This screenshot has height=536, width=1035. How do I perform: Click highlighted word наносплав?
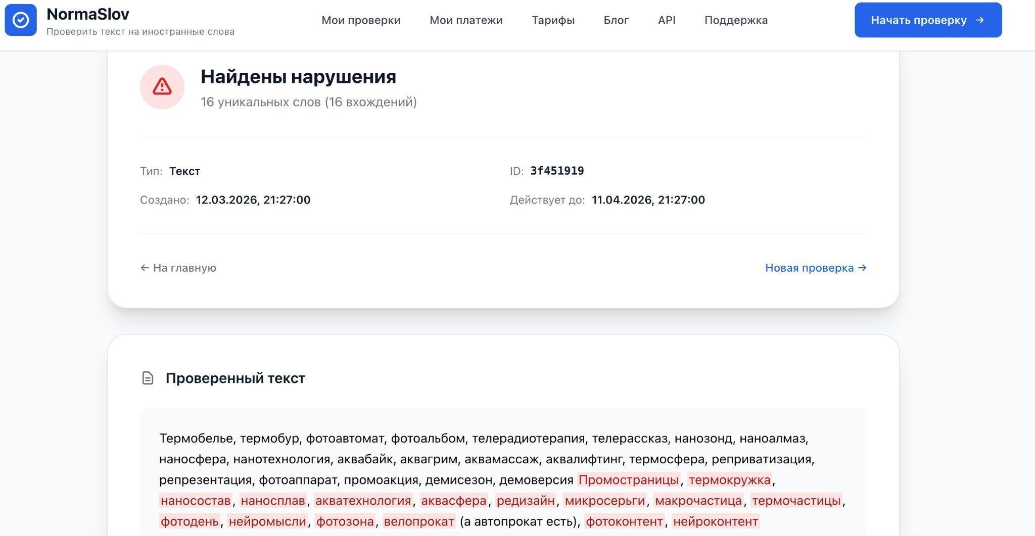point(273,501)
